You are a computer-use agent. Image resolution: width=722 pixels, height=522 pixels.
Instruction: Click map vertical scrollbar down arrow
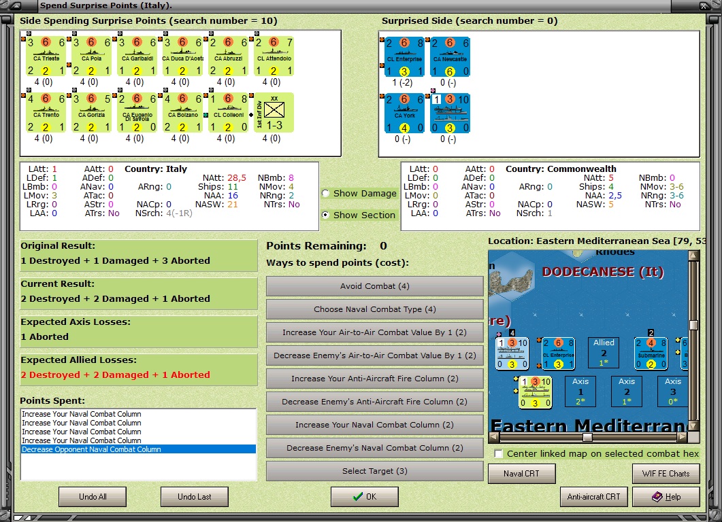point(694,426)
